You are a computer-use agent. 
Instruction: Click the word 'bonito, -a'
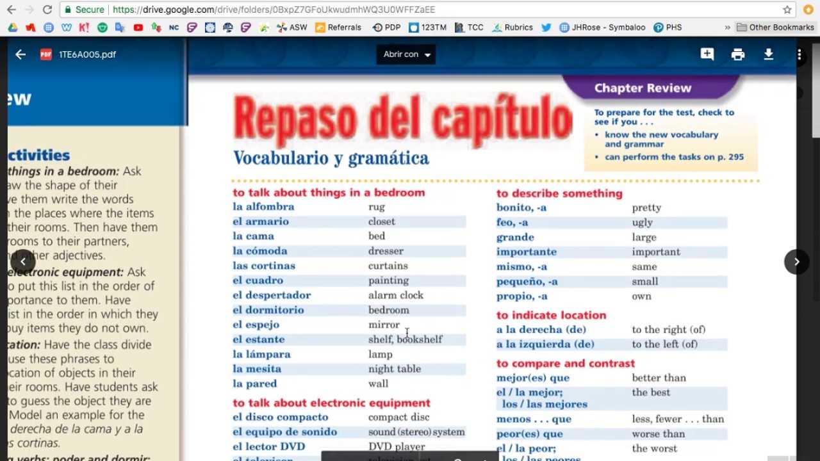[521, 207]
